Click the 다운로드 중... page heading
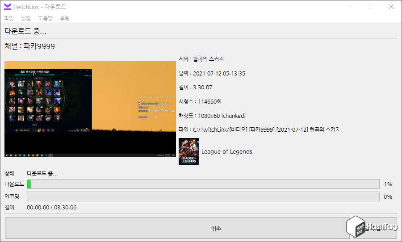 (25, 31)
